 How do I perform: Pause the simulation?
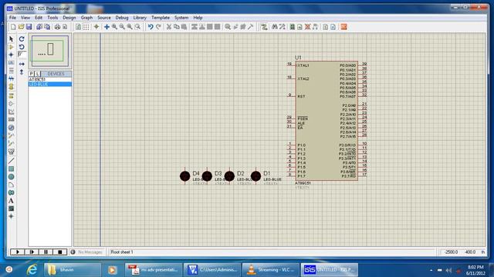click(46, 252)
